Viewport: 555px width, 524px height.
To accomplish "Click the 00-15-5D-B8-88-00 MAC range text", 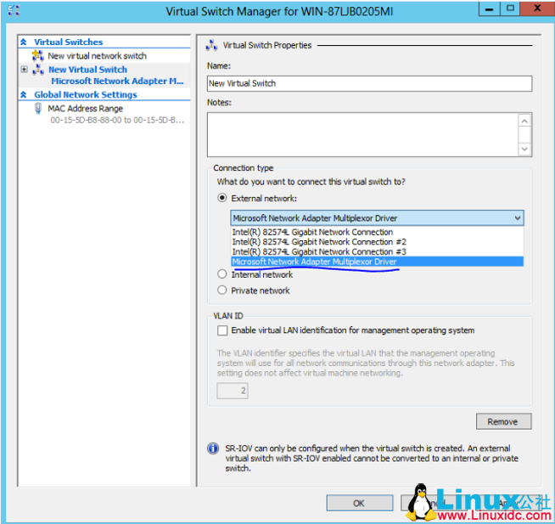I will point(117,120).
